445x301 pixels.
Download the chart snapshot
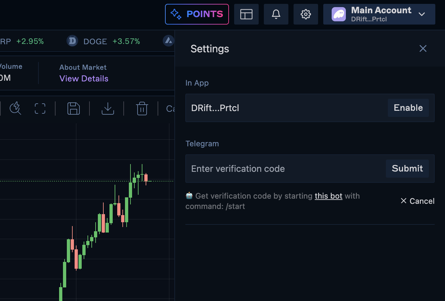click(x=108, y=109)
